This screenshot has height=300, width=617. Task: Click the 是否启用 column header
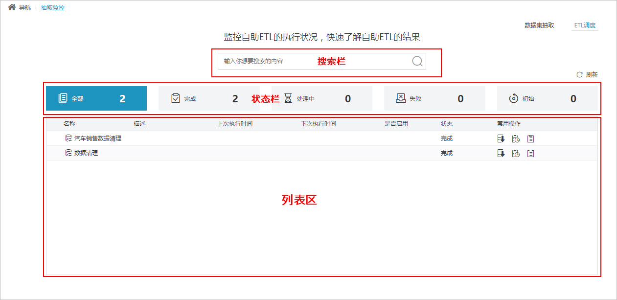[x=396, y=124]
